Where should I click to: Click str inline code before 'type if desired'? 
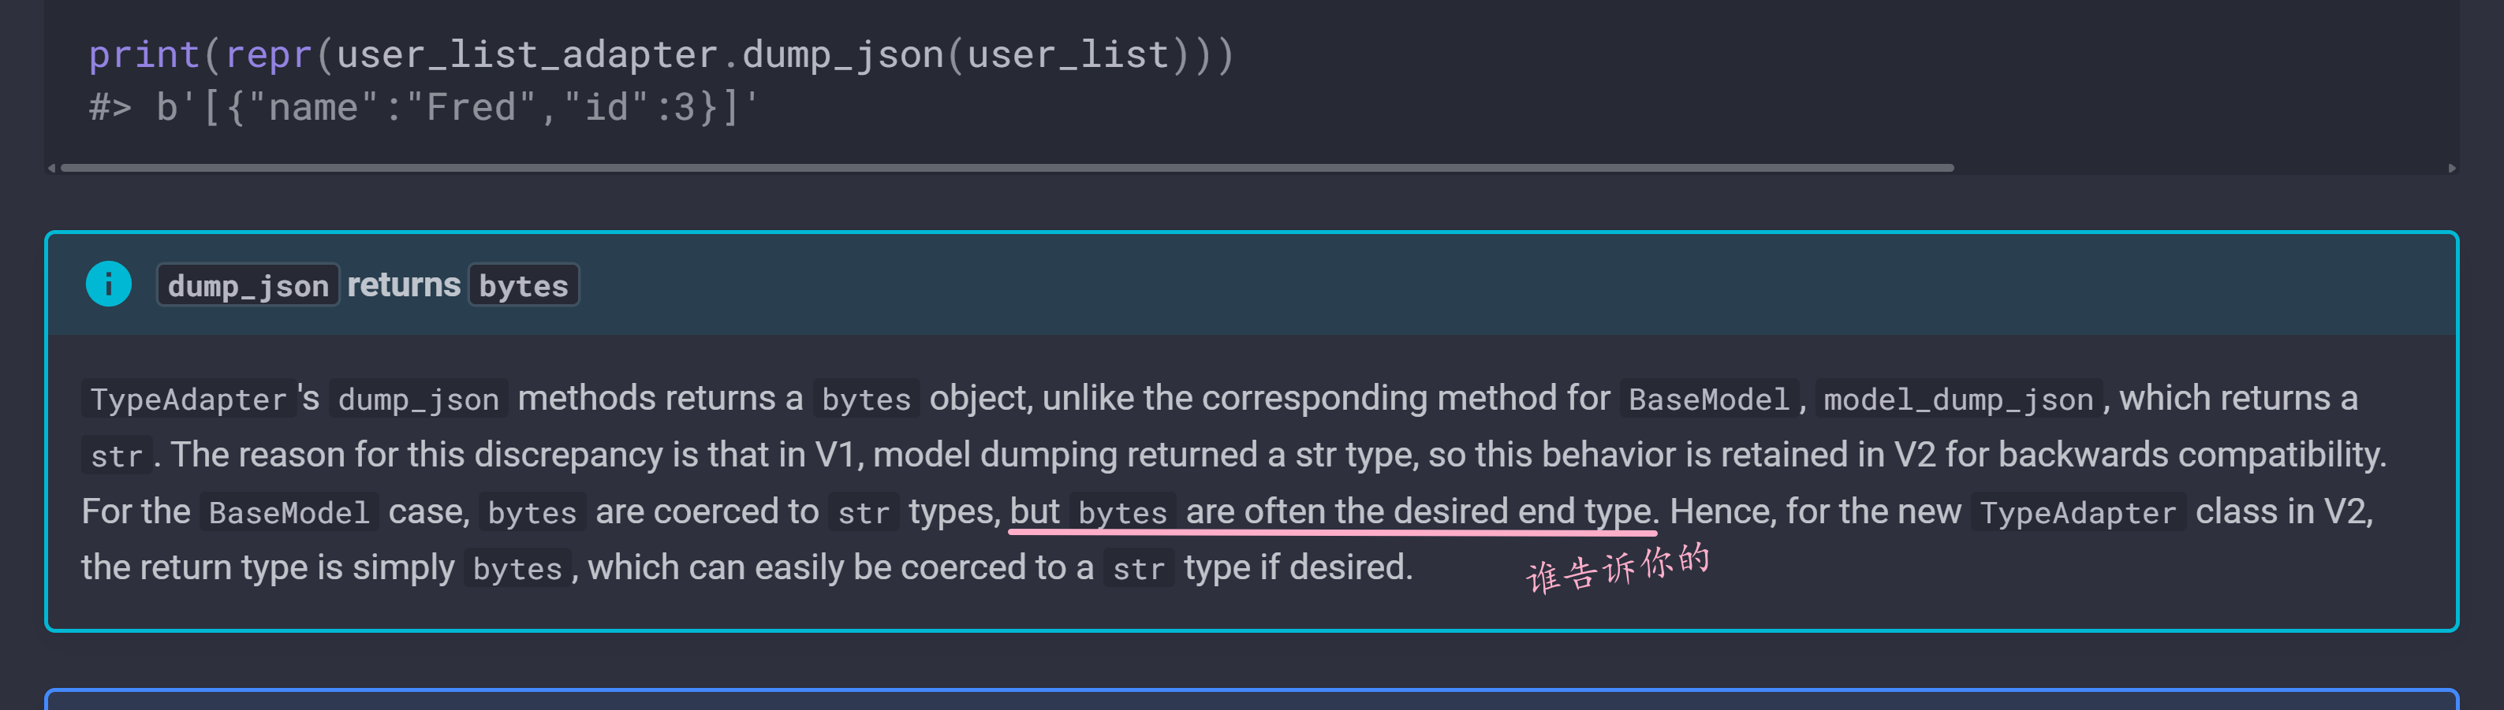tap(1140, 569)
